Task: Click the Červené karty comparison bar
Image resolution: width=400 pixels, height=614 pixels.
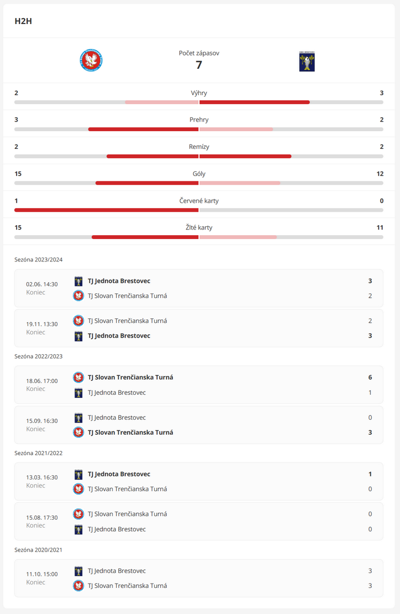Action: click(x=199, y=210)
